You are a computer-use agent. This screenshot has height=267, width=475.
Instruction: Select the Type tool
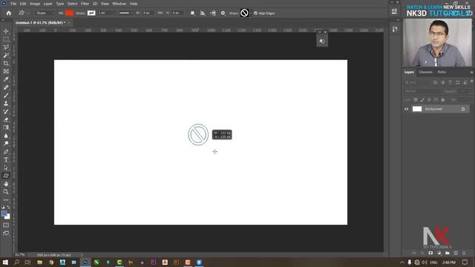[6, 159]
